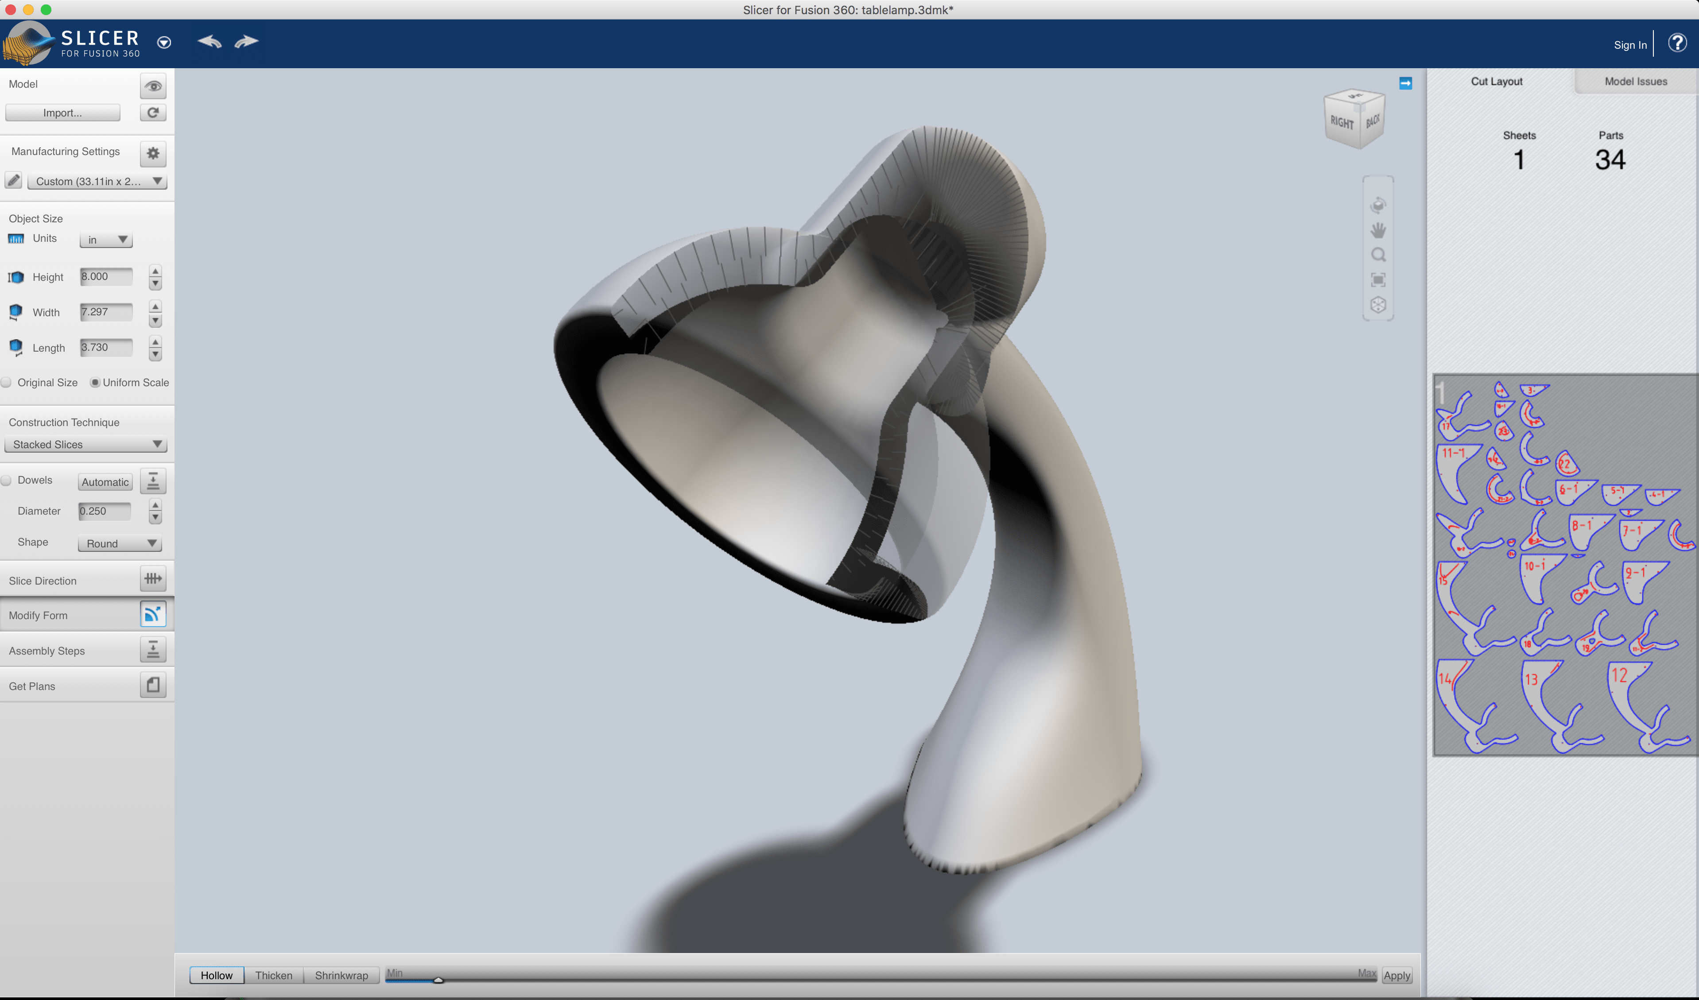This screenshot has height=1000, width=1699.
Task: Select the Pan hand tool
Action: [1378, 230]
